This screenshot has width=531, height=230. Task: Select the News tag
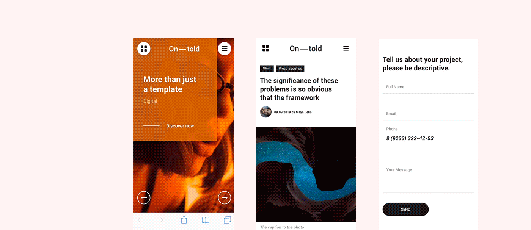point(267,69)
